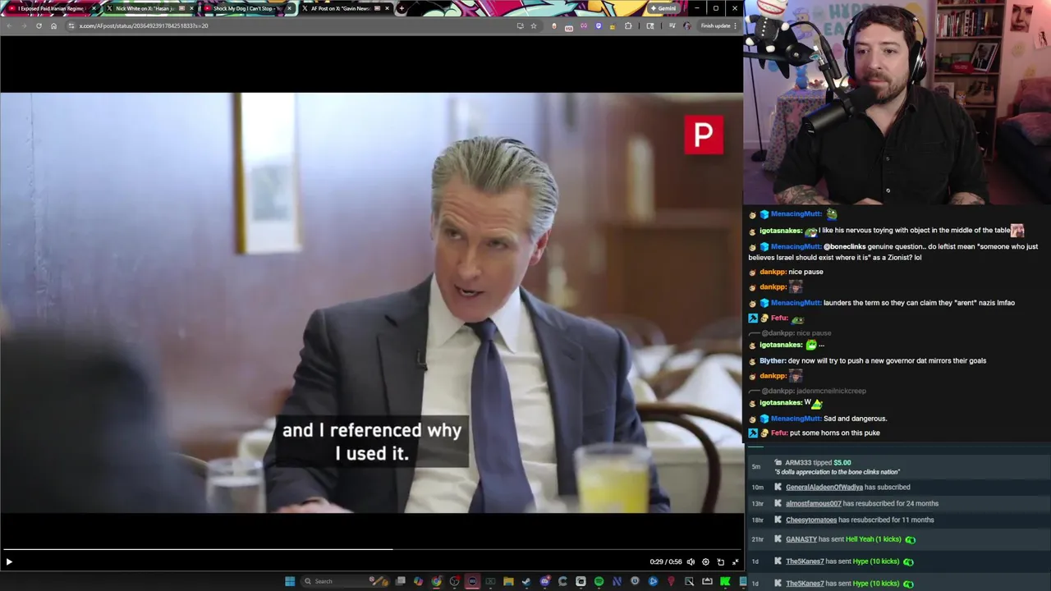
Task: Click the red P badge on the video
Action: coord(704,135)
